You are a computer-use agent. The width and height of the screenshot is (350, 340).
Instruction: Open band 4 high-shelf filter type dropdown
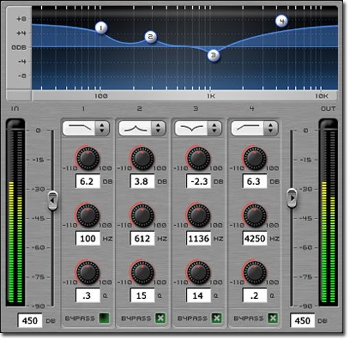click(255, 128)
